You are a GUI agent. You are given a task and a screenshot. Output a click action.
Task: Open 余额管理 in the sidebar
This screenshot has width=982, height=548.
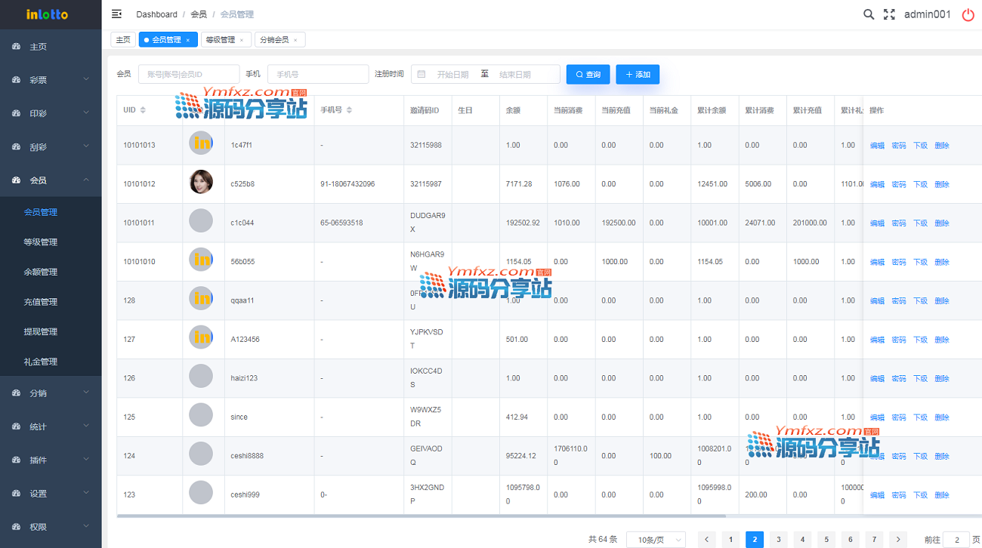click(x=41, y=272)
